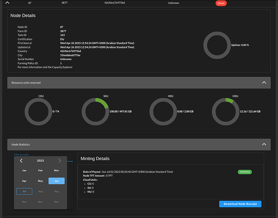Click the '0 / 74' CRU value

56,111
